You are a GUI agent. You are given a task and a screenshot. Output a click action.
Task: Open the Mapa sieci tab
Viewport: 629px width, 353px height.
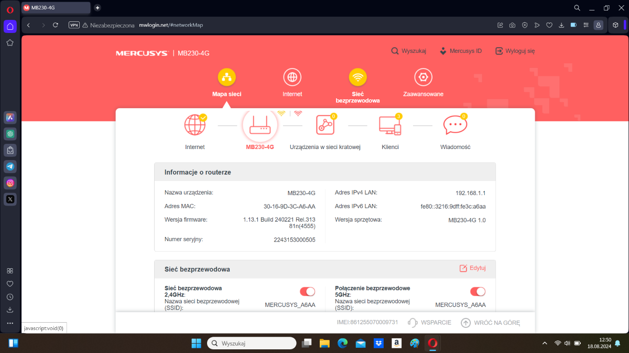226,83
